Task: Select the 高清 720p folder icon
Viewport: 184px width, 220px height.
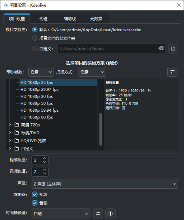Action: [x=17, y=125]
